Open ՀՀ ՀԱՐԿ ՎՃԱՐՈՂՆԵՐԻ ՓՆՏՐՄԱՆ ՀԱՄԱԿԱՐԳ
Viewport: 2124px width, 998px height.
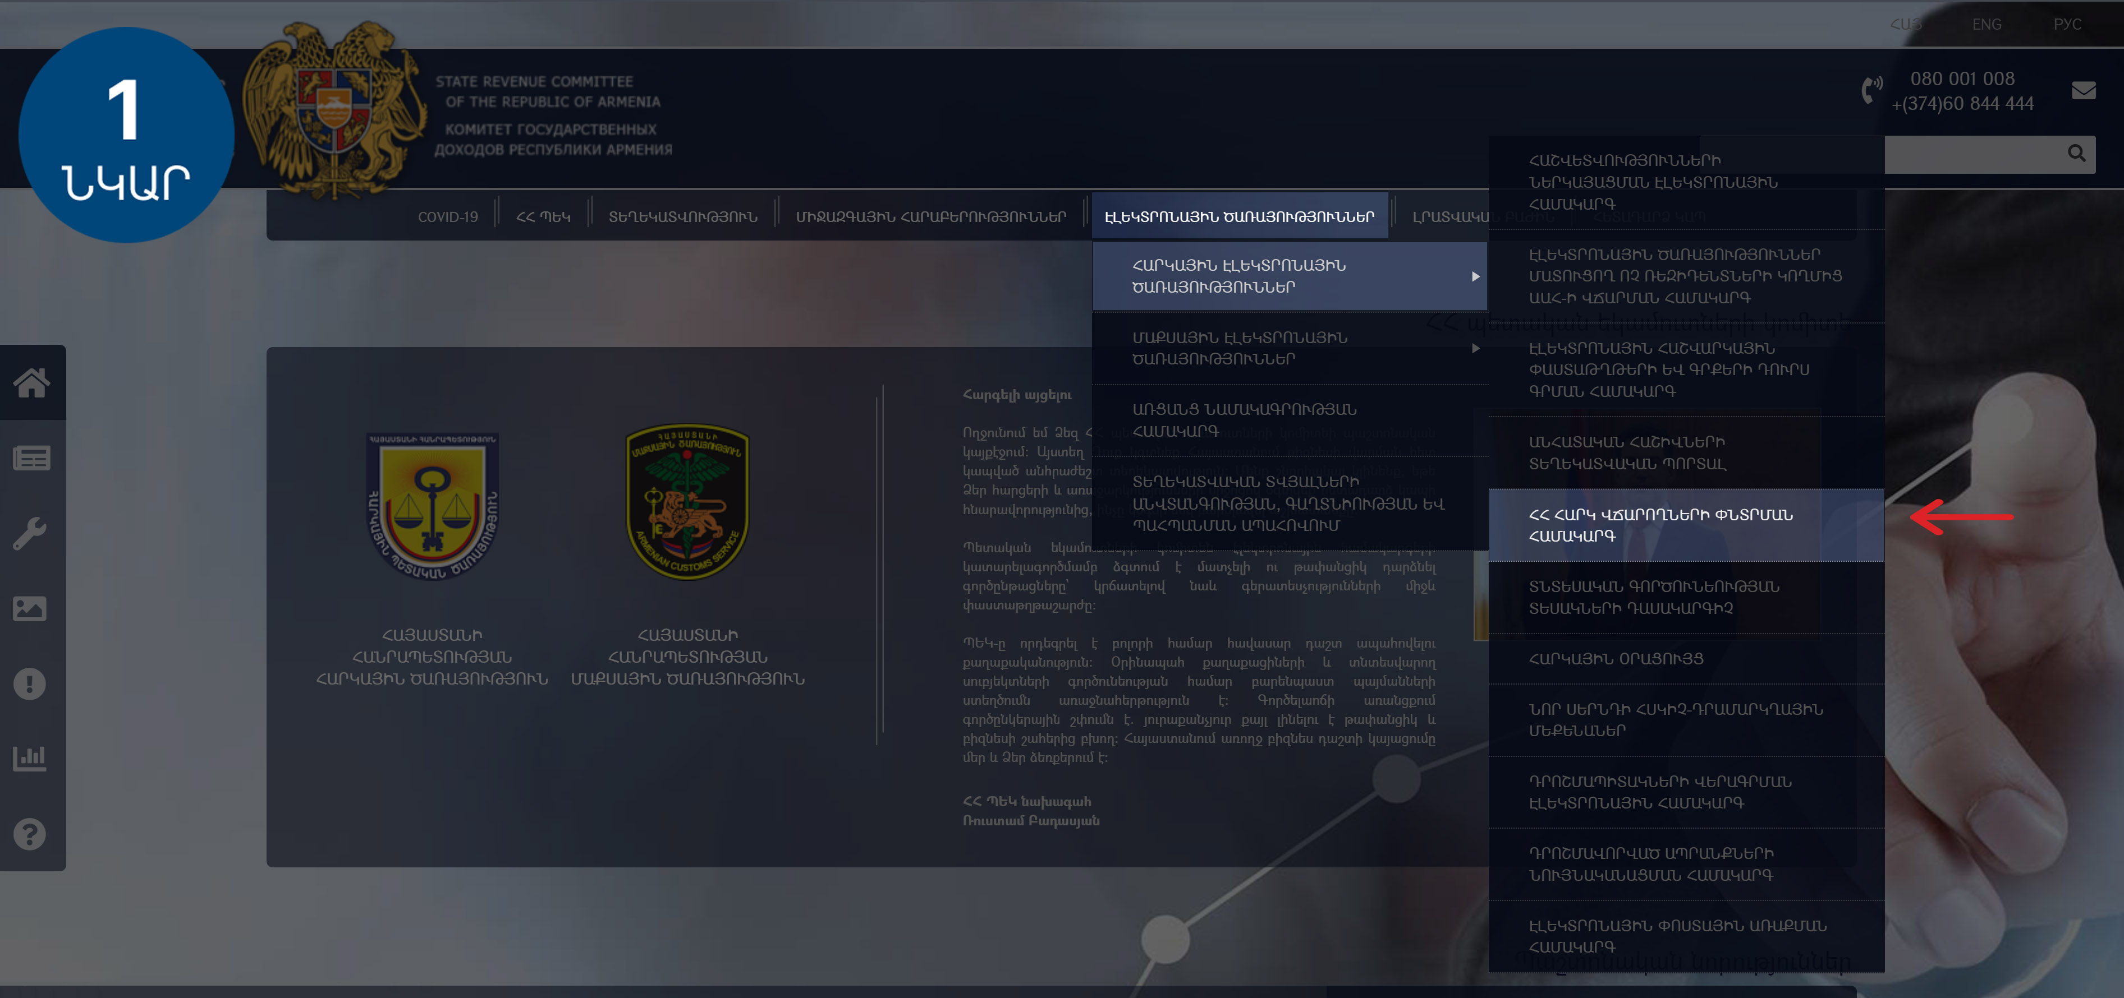pyautogui.click(x=1686, y=525)
